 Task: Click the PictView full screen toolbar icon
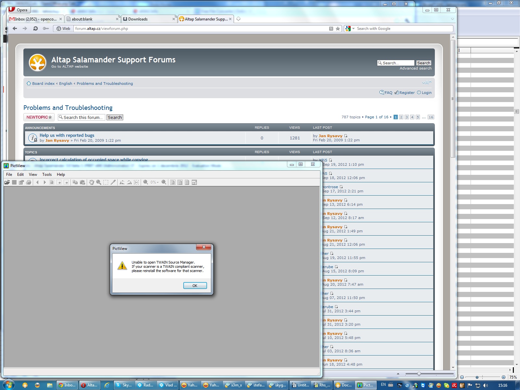click(194, 182)
